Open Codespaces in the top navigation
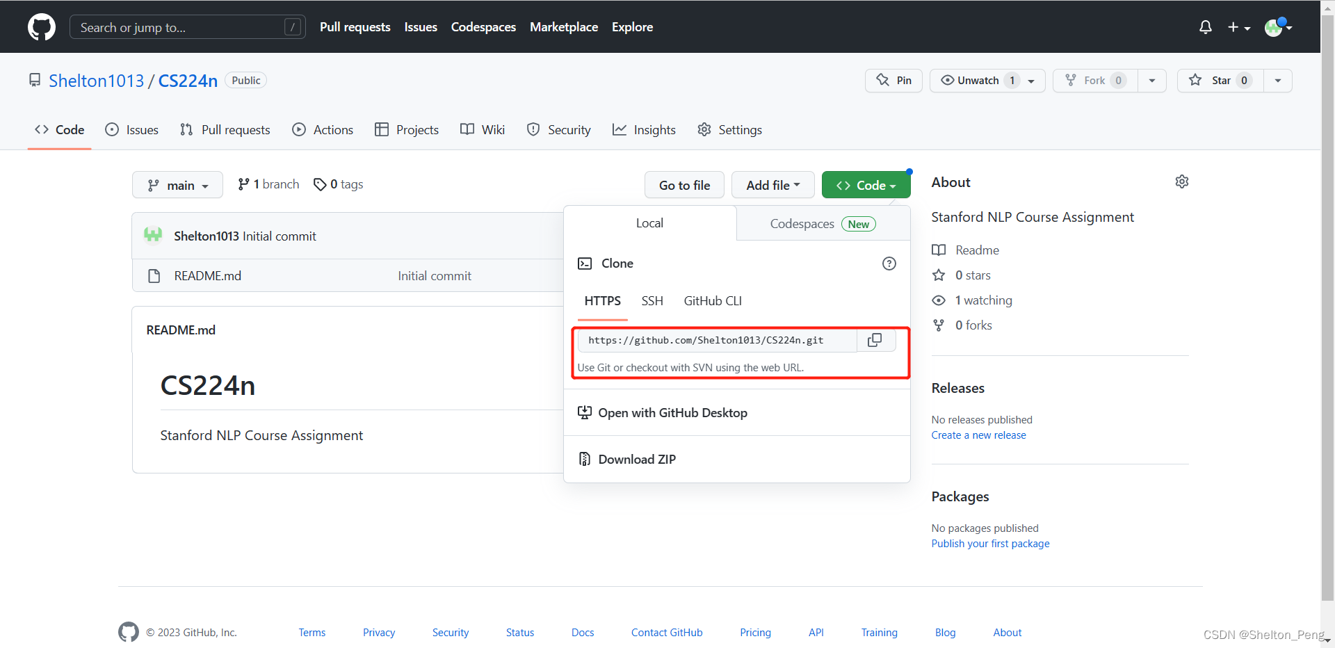This screenshot has height=648, width=1335. [x=483, y=27]
